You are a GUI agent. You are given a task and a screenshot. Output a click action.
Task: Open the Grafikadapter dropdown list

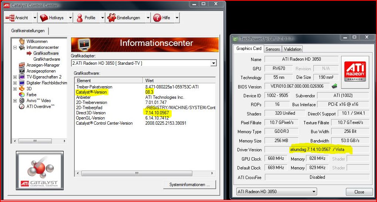point(213,63)
